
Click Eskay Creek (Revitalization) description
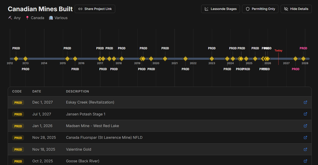point(90,102)
